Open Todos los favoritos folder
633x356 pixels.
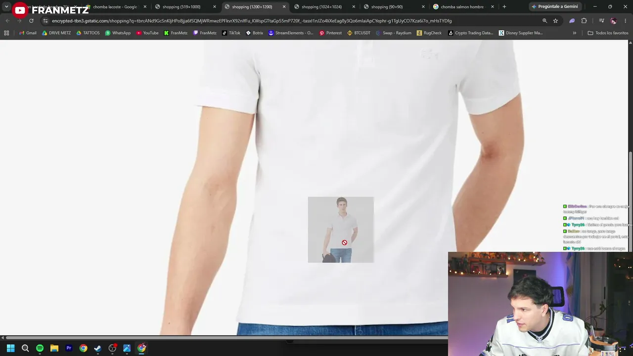[608, 33]
